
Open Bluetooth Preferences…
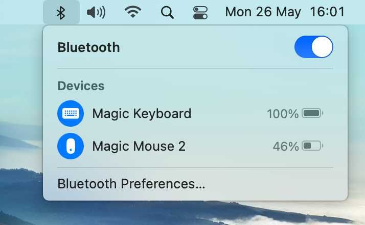[131, 184]
